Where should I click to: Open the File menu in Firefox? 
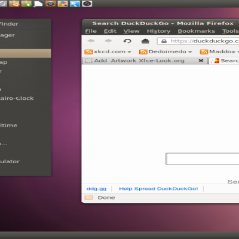91,31
